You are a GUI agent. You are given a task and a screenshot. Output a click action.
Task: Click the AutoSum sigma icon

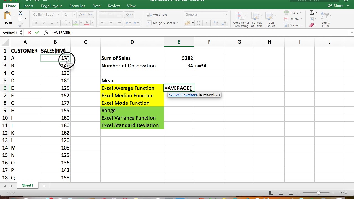[312, 12]
